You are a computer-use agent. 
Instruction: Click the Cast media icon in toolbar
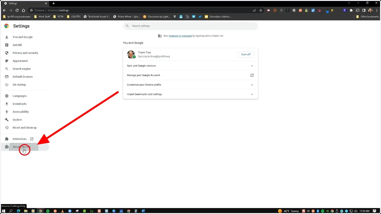(x=358, y=10)
